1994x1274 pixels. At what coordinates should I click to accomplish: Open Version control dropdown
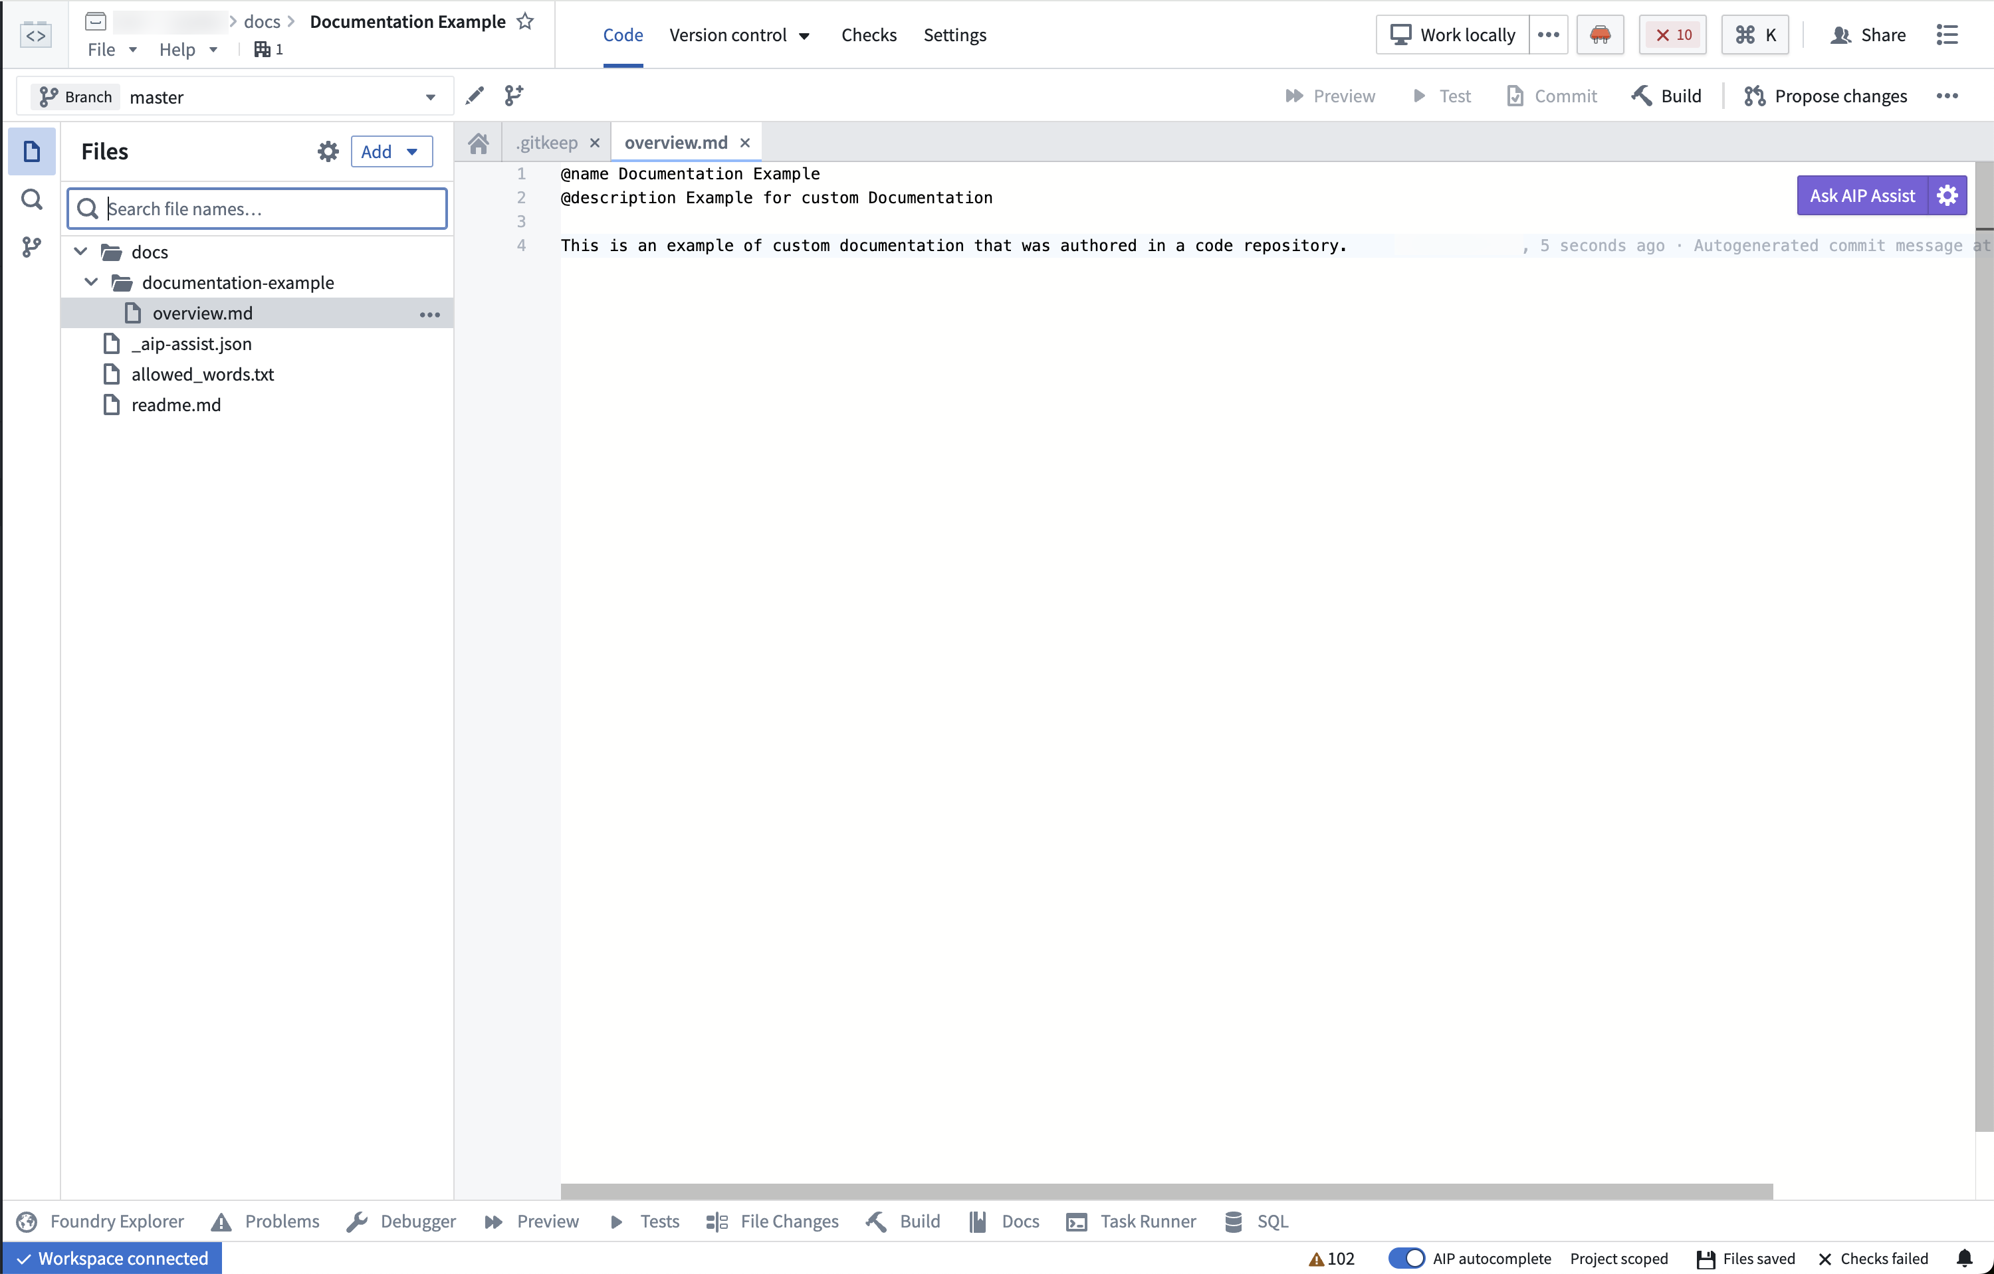pyautogui.click(x=740, y=35)
